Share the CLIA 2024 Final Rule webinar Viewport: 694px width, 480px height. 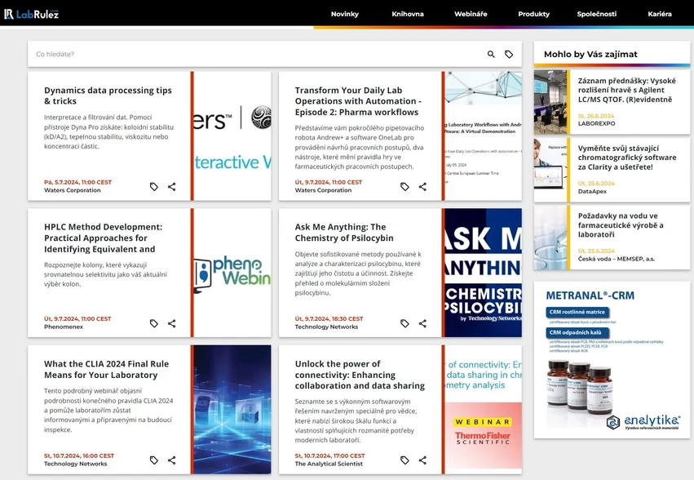point(172,460)
